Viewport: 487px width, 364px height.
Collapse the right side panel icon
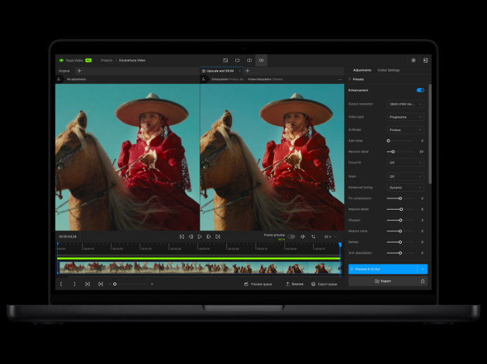tap(425, 60)
